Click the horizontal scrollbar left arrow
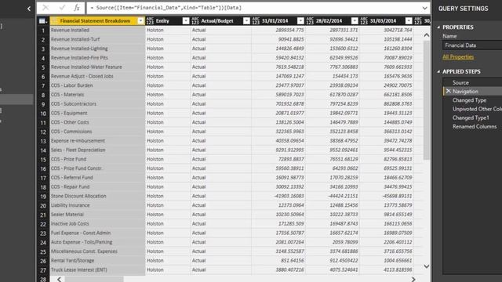 (60, 279)
